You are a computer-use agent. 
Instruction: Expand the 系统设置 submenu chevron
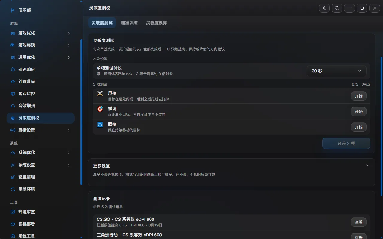pos(69,165)
